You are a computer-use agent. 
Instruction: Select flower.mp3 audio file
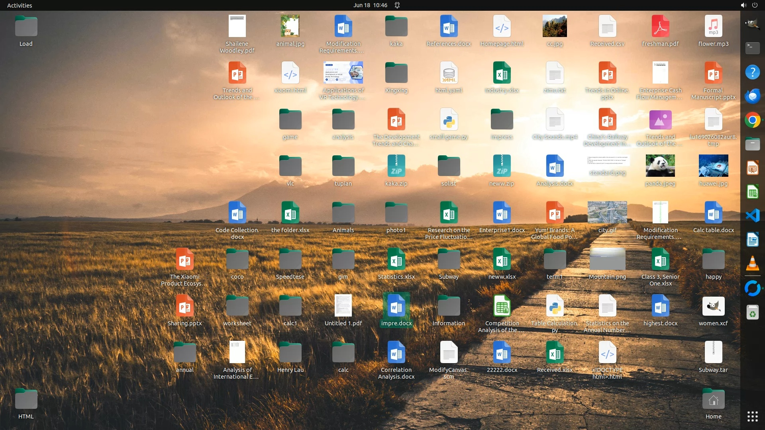(x=713, y=26)
